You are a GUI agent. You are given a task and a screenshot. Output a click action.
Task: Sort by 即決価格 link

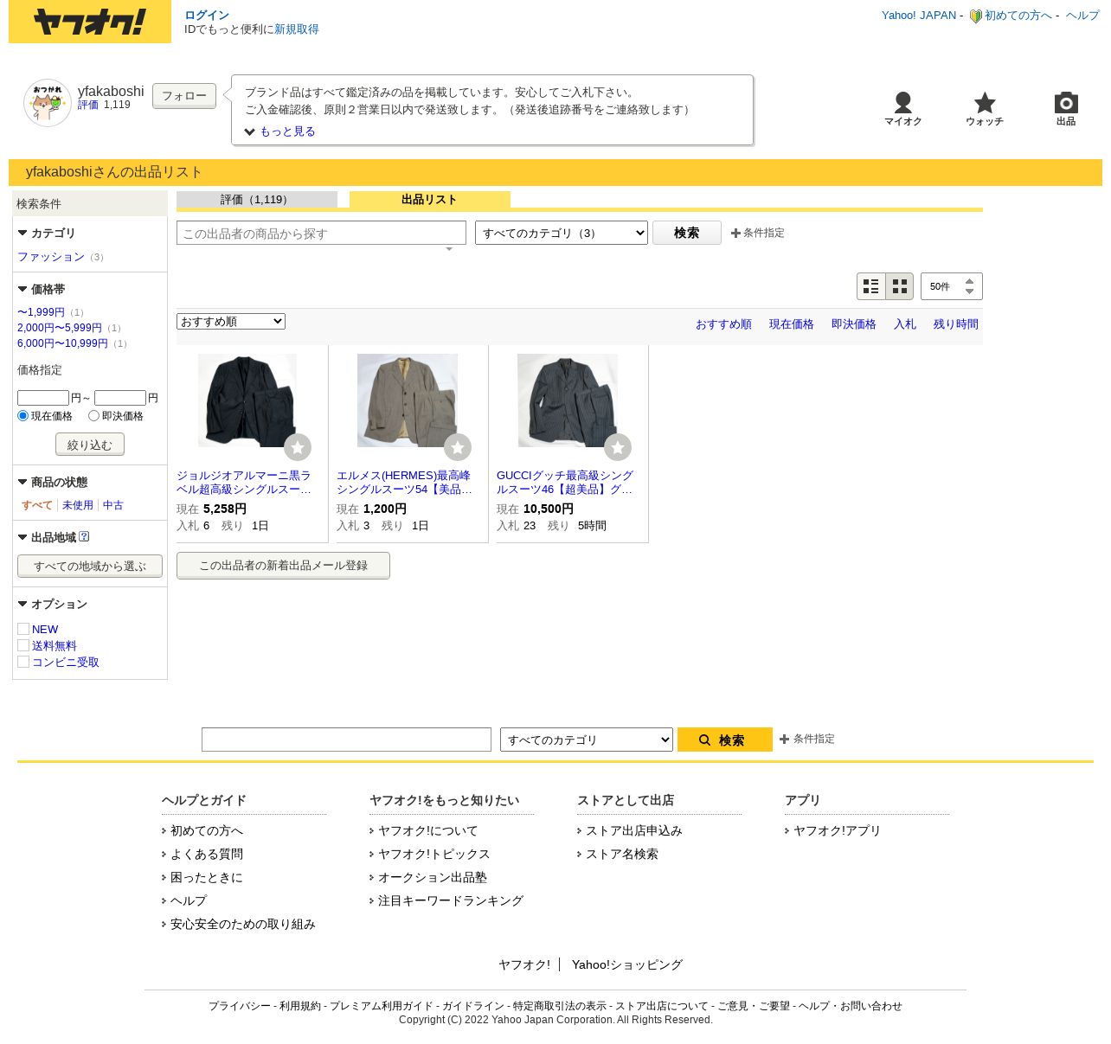854,324
